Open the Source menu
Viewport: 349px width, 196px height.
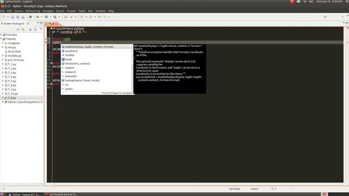pyautogui.click(x=19, y=11)
